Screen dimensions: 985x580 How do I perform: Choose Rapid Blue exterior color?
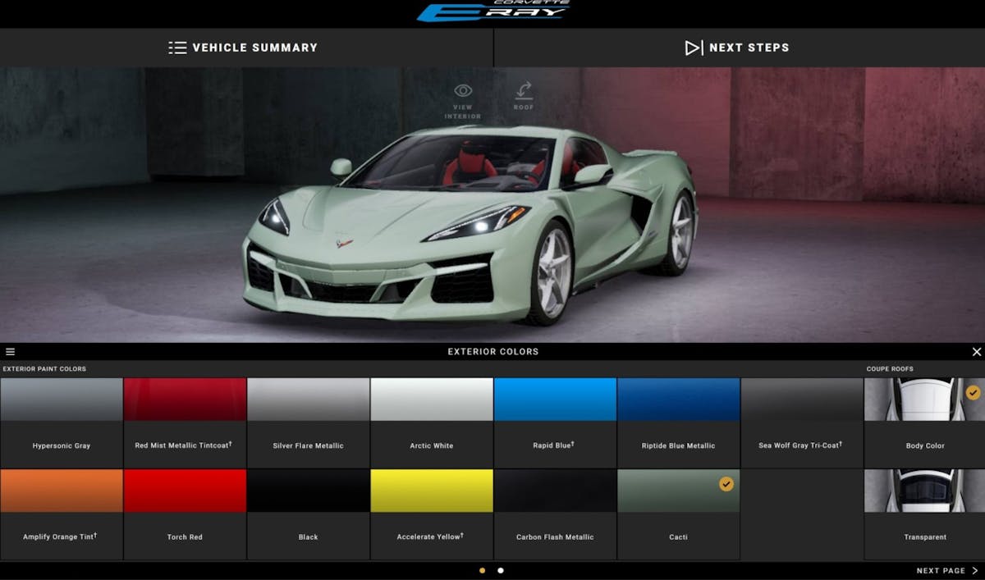(555, 422)
